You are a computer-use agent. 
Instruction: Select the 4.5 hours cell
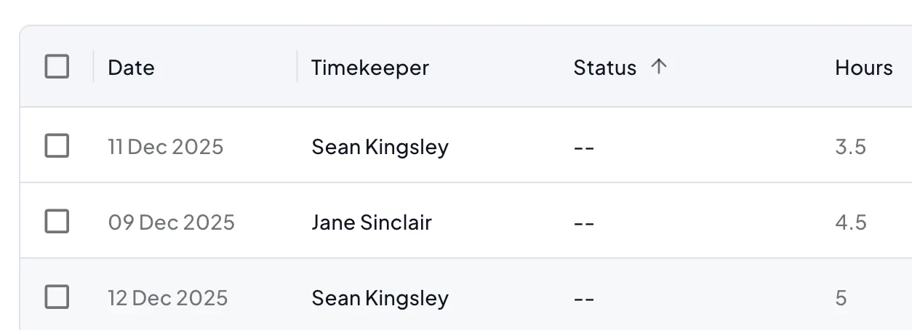850,222
